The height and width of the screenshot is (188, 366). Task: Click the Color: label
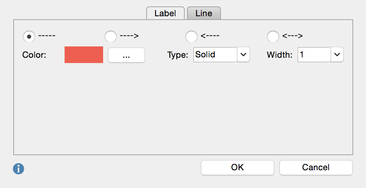34,55
